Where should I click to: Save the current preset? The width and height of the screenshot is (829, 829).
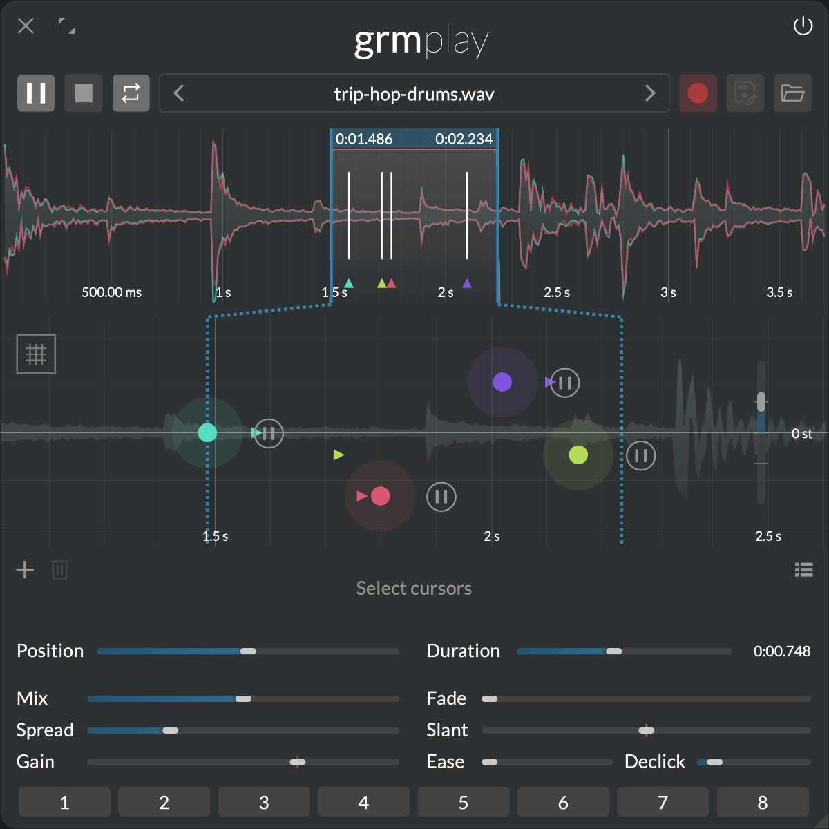coord(745,93)
